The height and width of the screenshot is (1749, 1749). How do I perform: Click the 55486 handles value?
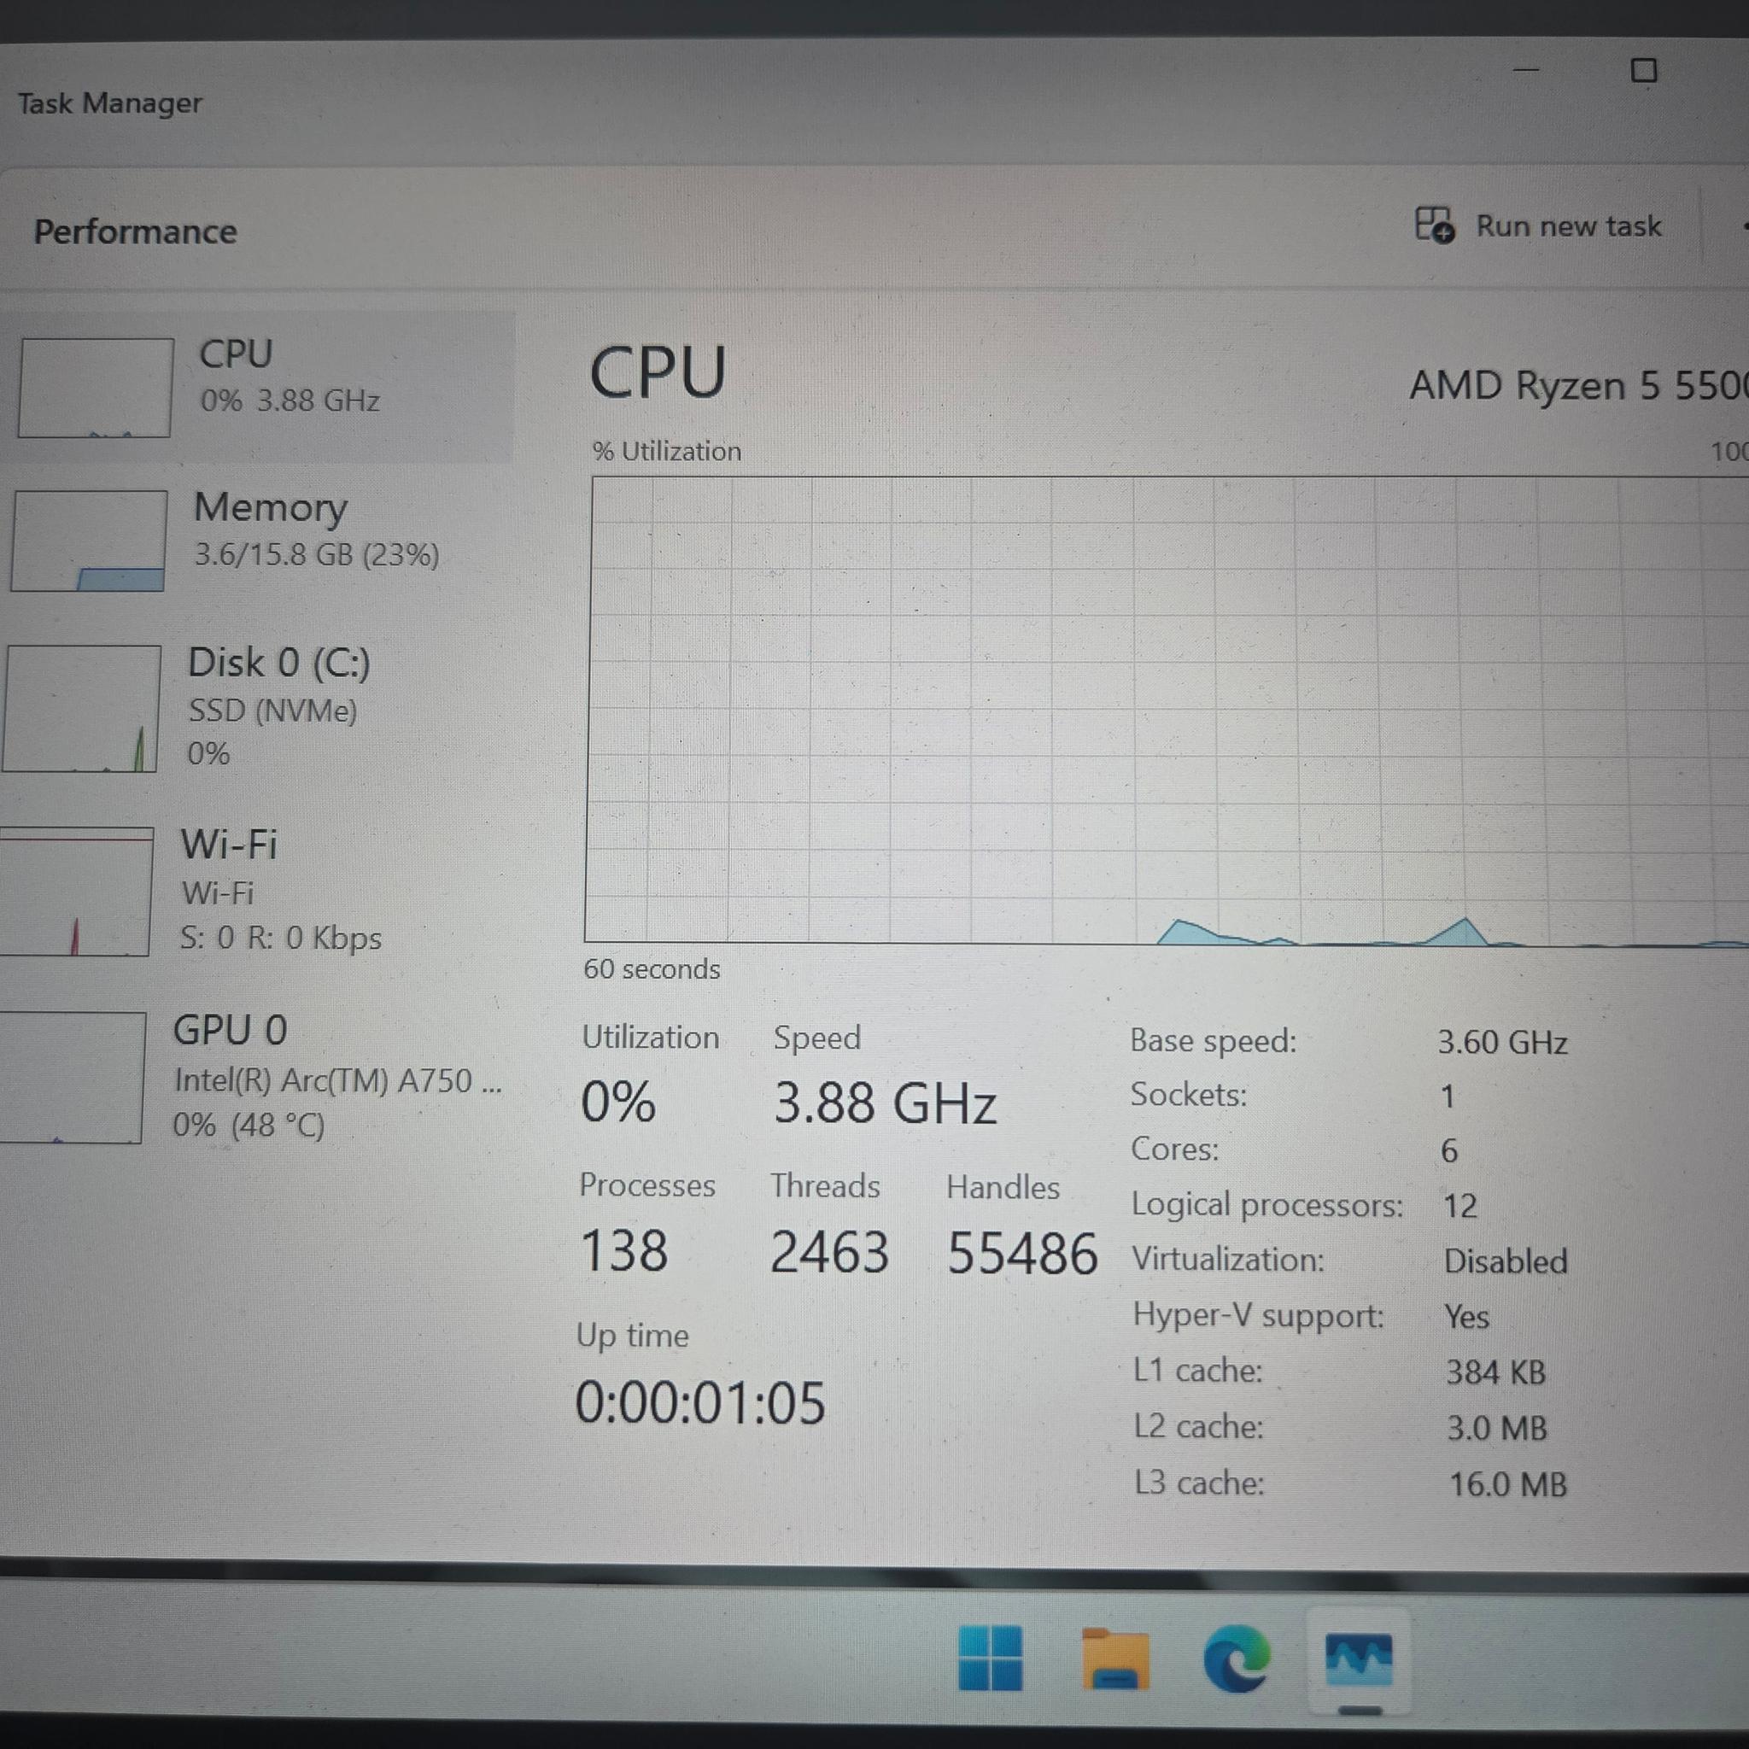coord(1022,1254)
